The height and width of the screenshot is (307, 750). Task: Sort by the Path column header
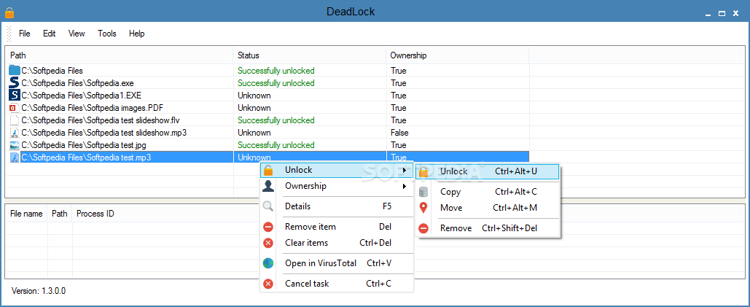(119, 55)
